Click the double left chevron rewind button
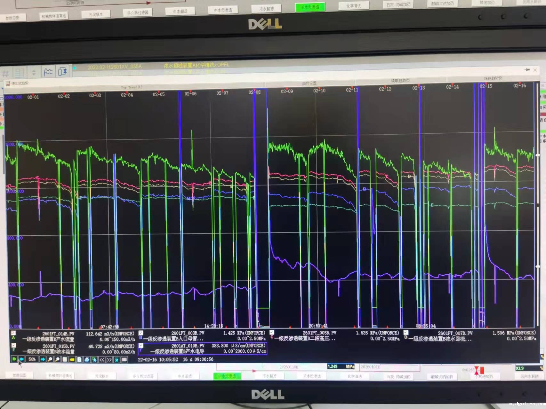 pos(102,360)
